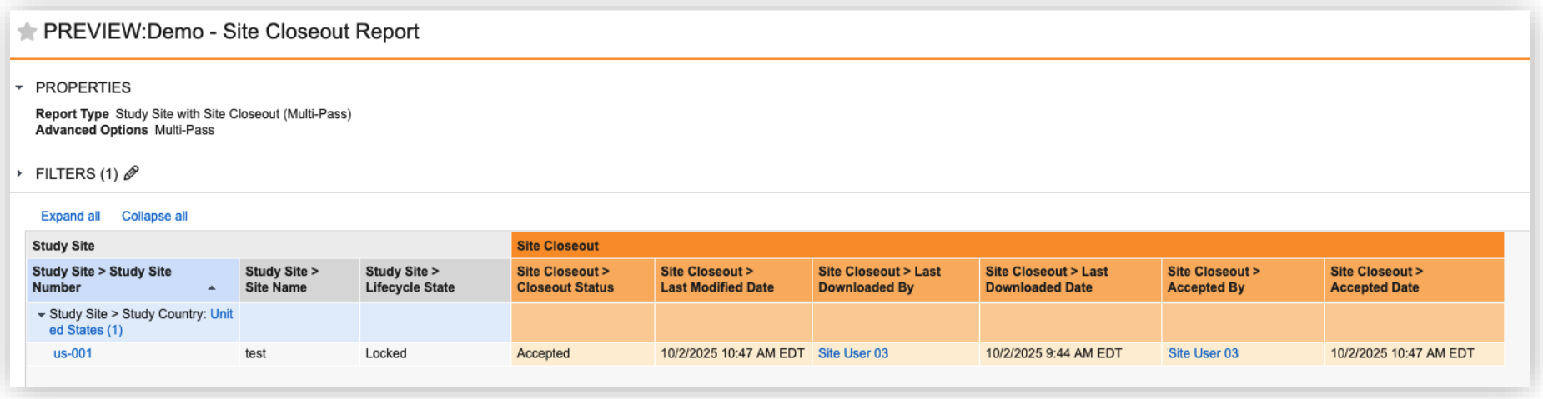Click the Study Site > Site Name header

(281, 279)
